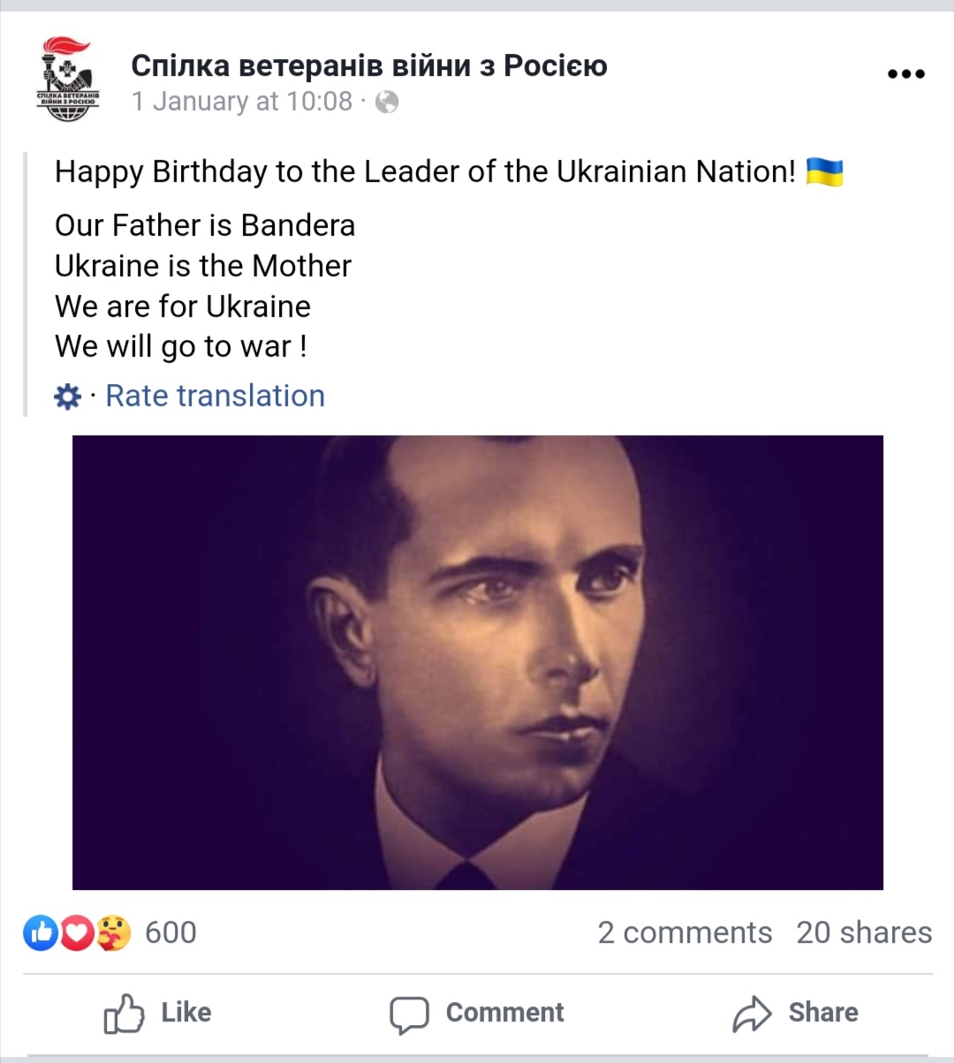
Task: Open the sepia portrait photo in the post
Action: (477, 662)
